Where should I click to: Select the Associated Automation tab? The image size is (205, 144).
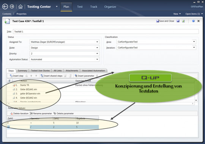click(x=93, y=70)
